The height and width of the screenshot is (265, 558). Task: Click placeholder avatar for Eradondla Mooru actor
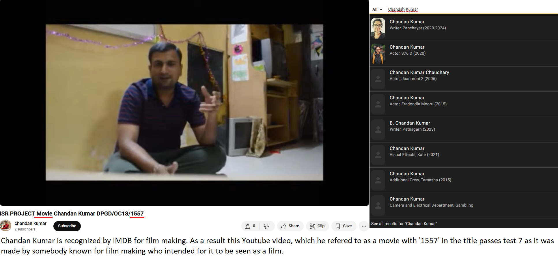click(x=378, y=104)
